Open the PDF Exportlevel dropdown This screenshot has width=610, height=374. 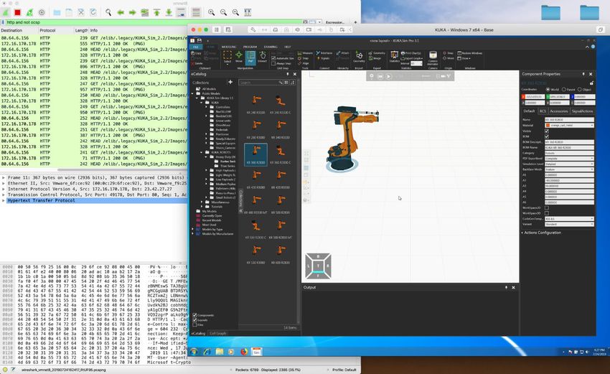[x=569, y=159]
